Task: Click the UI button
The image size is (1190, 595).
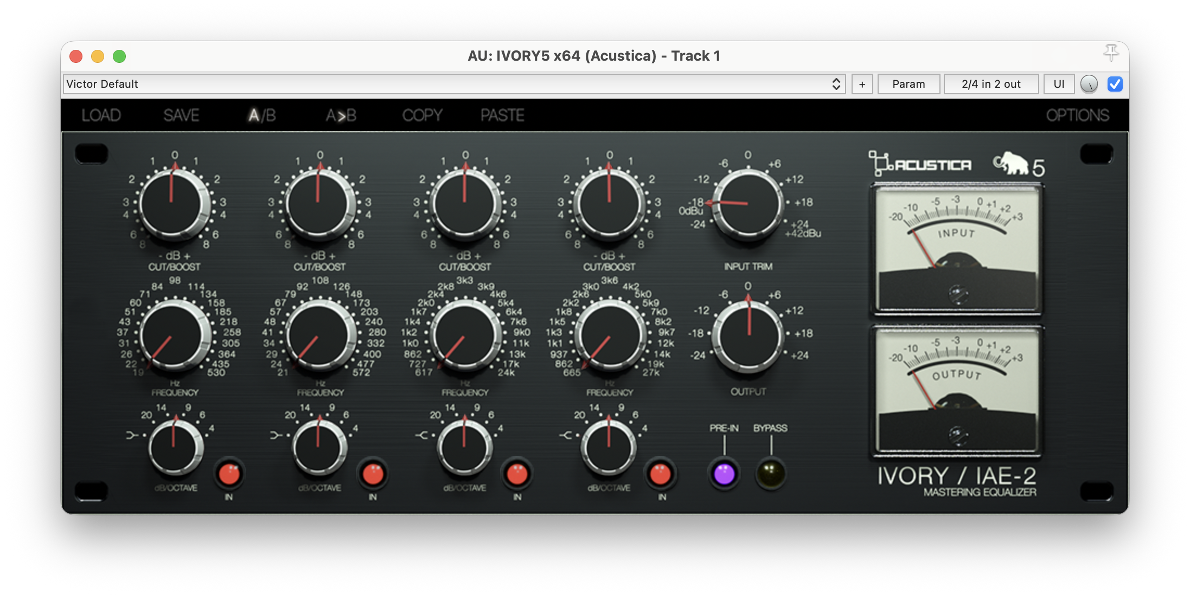Action: point(1059,84)
